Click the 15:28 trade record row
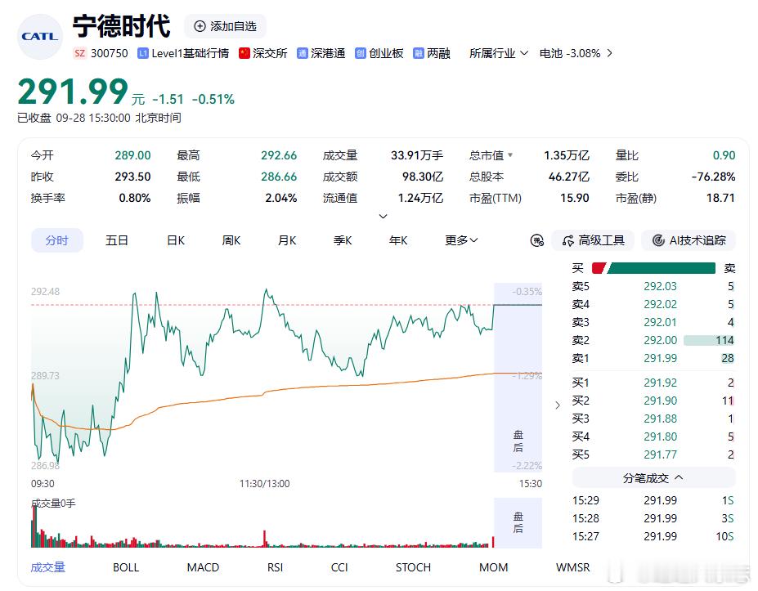This screenshot has width=758, height=591. [653, 518]
